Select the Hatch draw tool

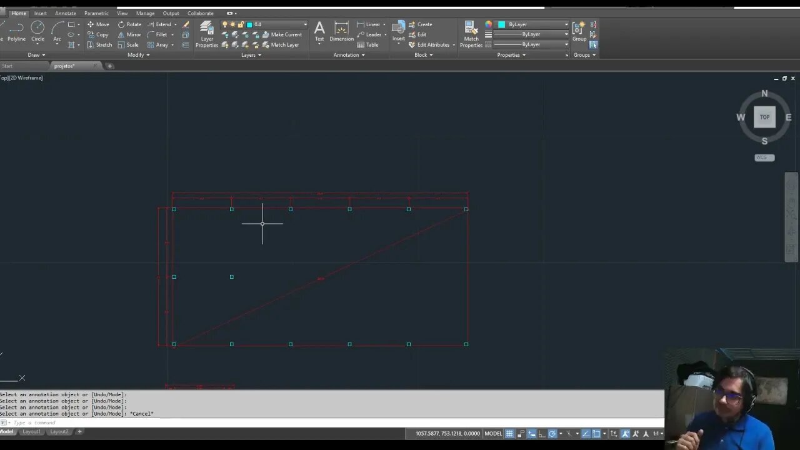[x=71, y=45]
